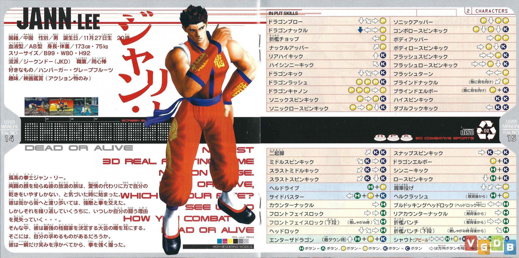
Task: Click the ダブルフックキック move name
Action: click(x=416, y=108)
